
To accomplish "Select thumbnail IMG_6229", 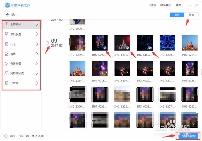I will 77,94.
